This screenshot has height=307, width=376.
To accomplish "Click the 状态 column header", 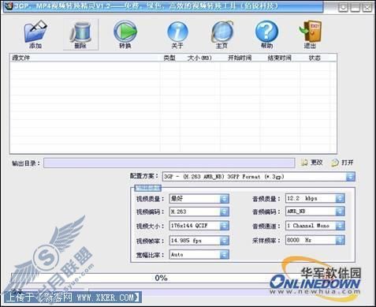I will [x=315, y=58].
